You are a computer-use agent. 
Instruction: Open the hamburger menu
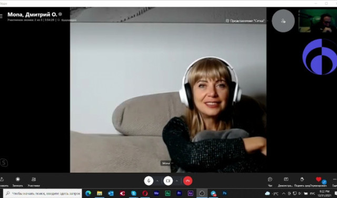pos(1,16)
